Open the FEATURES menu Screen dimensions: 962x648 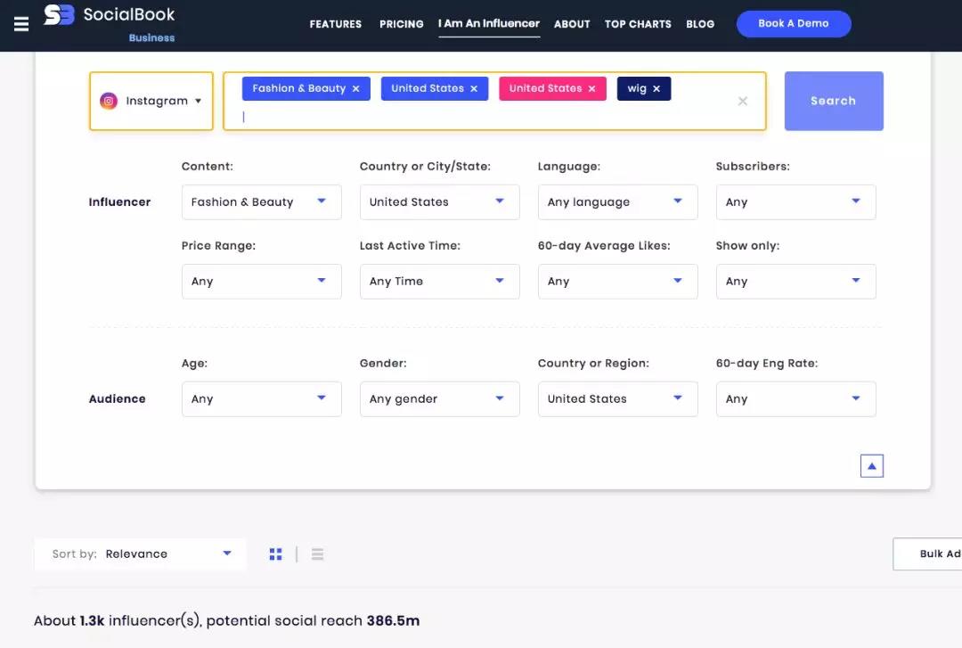(336, 24)
